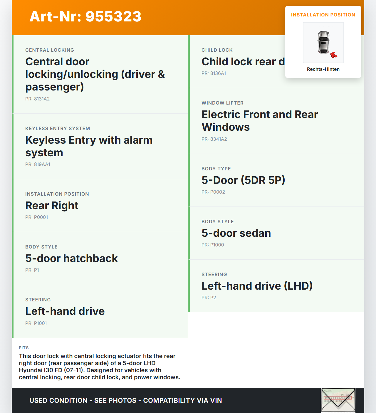
Task: Click the red arrow at the car's rear right
Action: point(334,55)
